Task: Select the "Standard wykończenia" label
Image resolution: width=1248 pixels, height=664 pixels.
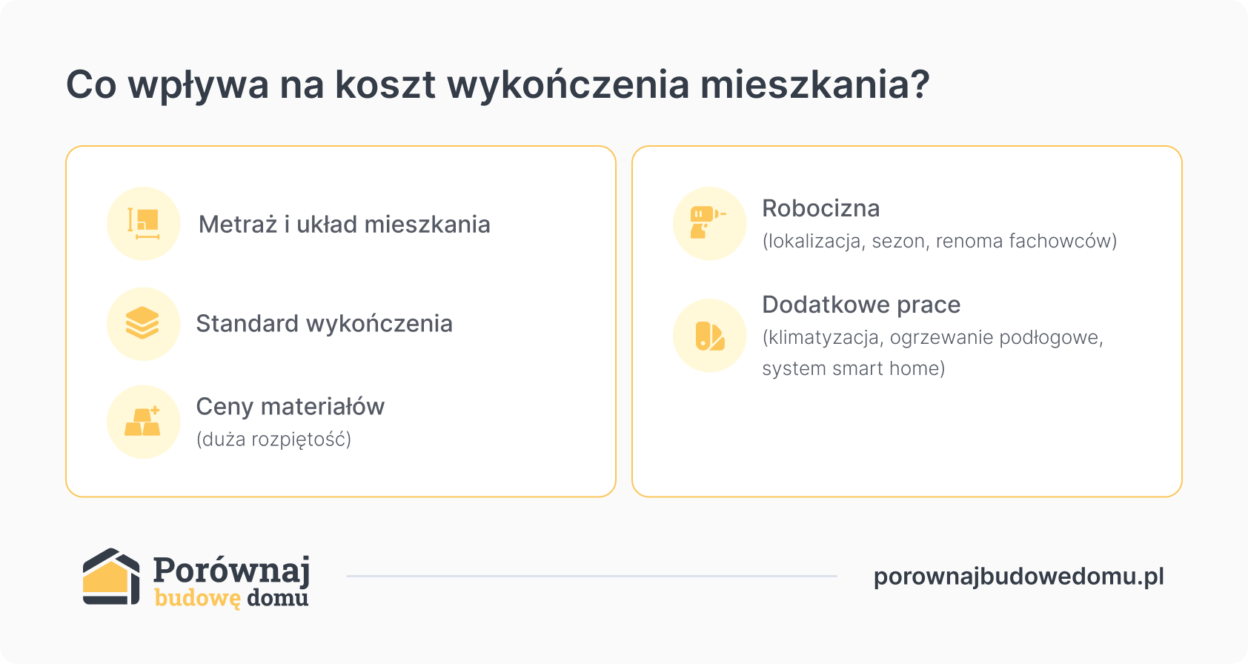Action: click(324, 324)
